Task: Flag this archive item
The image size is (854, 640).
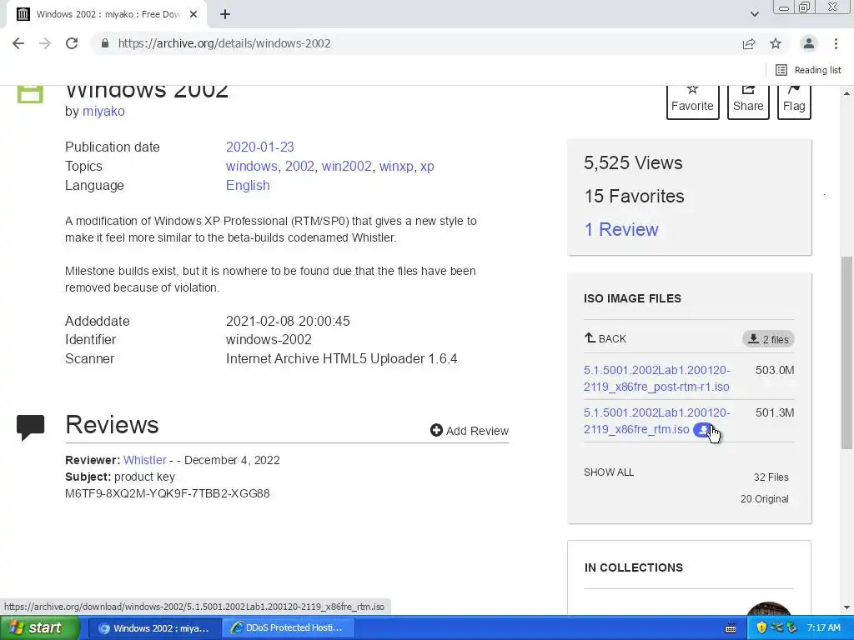Action: point(794,101)
